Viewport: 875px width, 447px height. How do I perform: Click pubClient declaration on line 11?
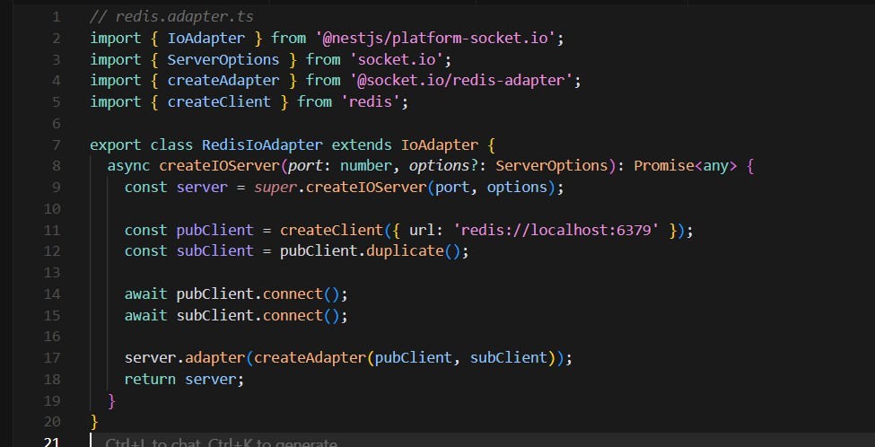tap(214, 231)
